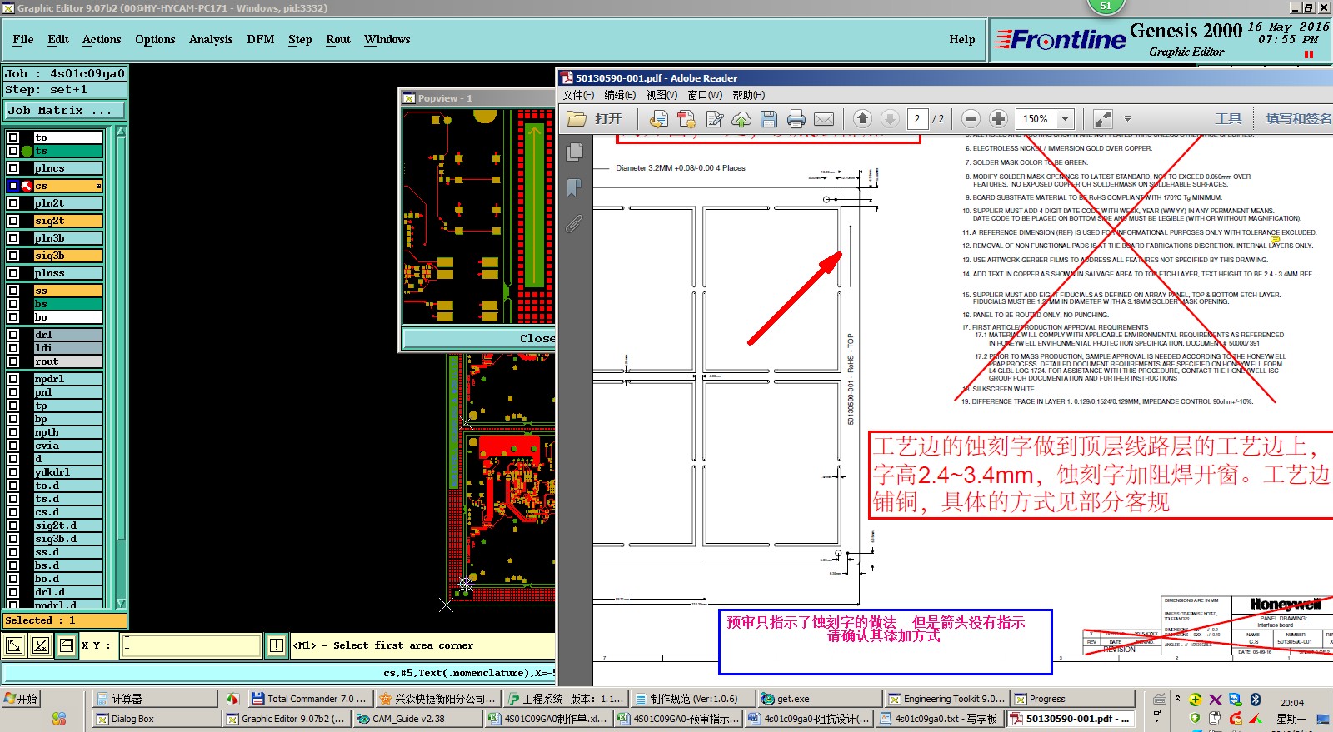Image resolution: width=1333 pixels, height=732 pixels.
Task: Open the Analysis menu
Action: click(210, 39)
